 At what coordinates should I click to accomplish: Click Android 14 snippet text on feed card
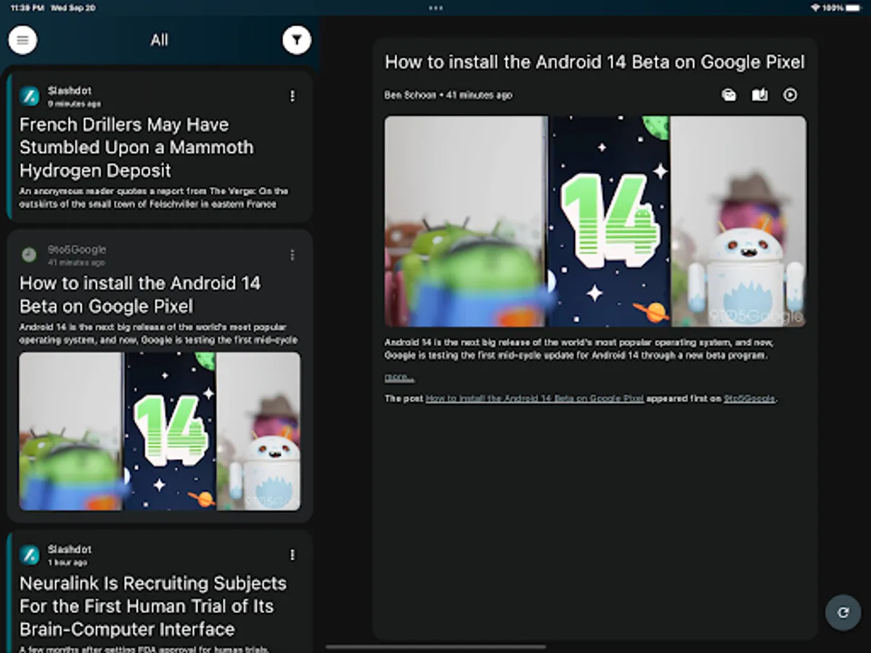[158, 333]
